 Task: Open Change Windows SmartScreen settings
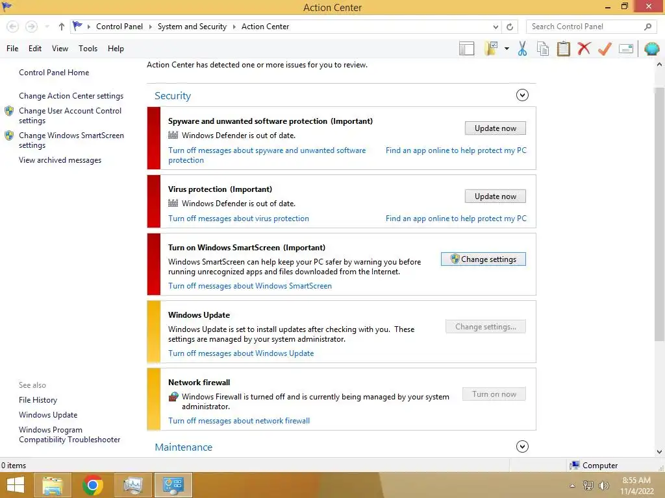(71, 140)
